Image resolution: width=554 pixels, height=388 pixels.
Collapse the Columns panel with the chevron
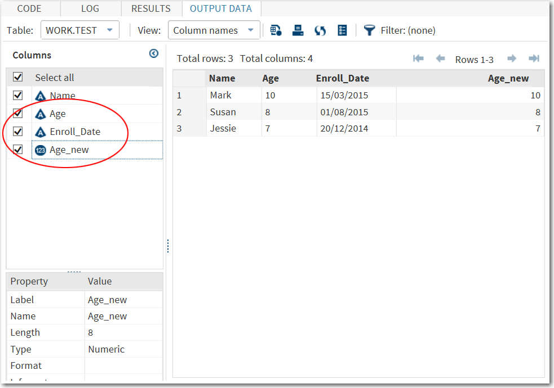153,53
